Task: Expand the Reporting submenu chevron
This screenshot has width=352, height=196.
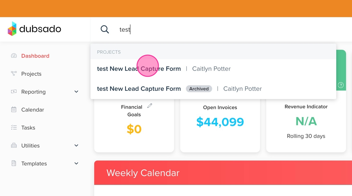Action: 76,92
